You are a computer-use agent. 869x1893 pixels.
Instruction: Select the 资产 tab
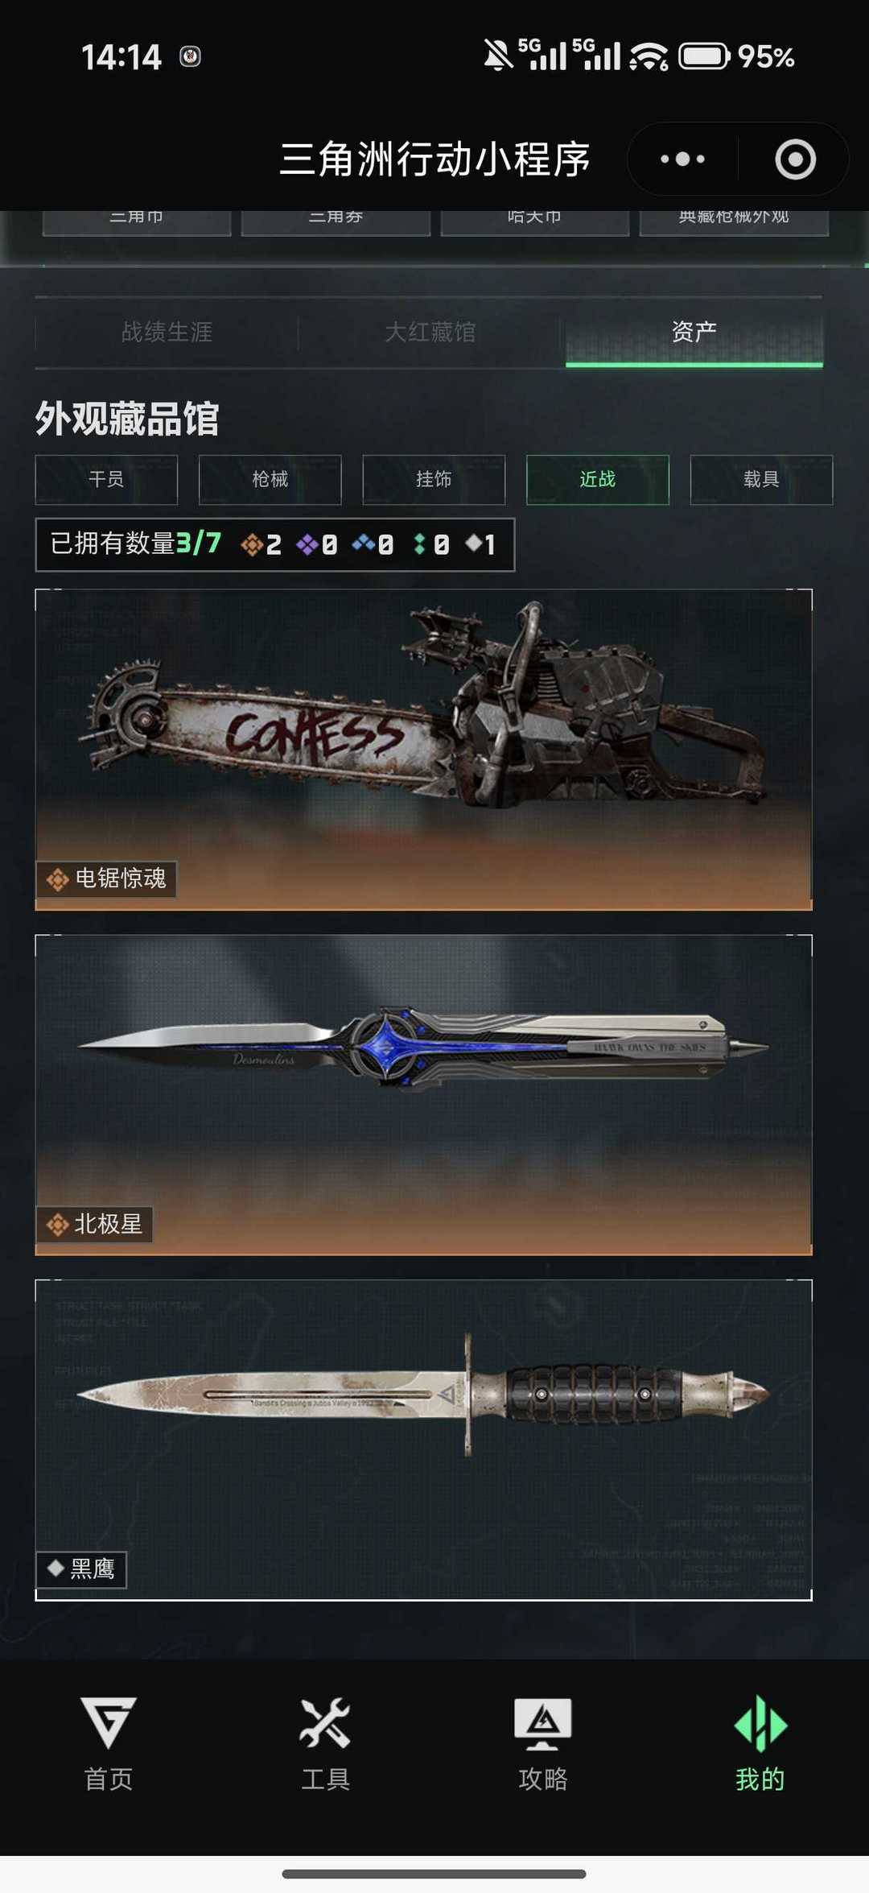(694, 332)
